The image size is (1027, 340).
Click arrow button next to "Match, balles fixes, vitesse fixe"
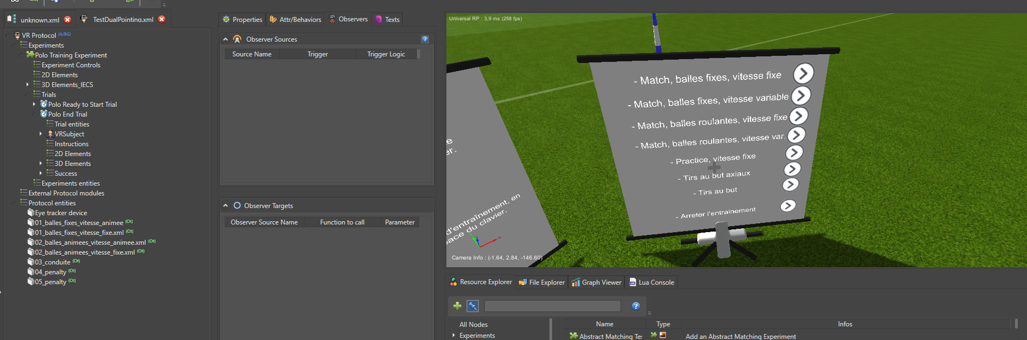point(804,73)
